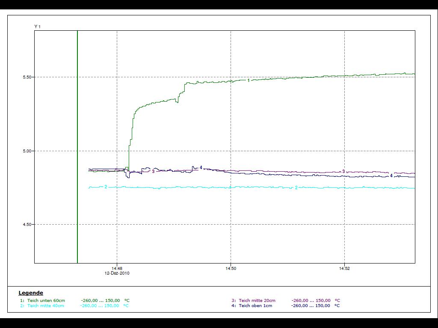Screen dimensions: 438x328
Task: Select legend entry Teich mitte 40cm
Action: [45, 306]
